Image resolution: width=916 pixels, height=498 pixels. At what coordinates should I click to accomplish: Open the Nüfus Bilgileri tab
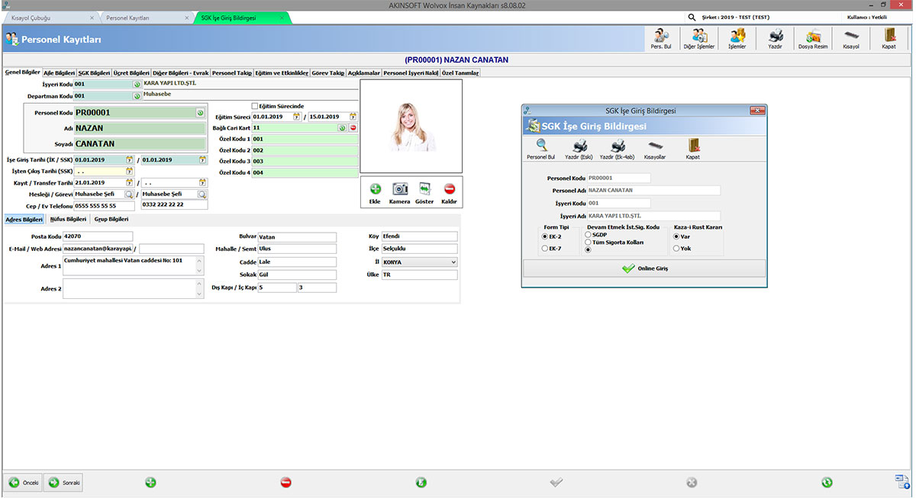pyautogui.click(x=68, y=220)
